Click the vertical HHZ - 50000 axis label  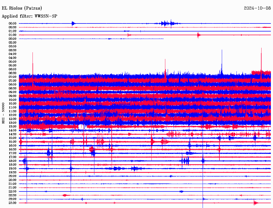(3, 113)
